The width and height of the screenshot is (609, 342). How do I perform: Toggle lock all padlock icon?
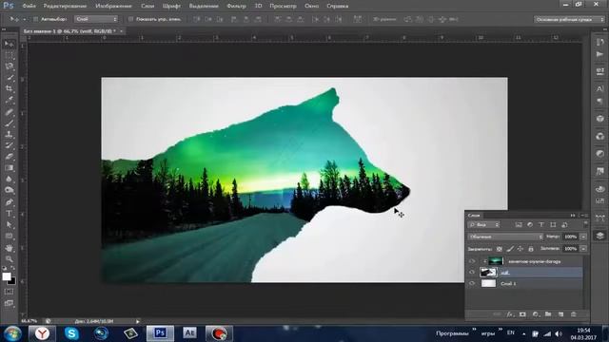[x=531, y=249]
